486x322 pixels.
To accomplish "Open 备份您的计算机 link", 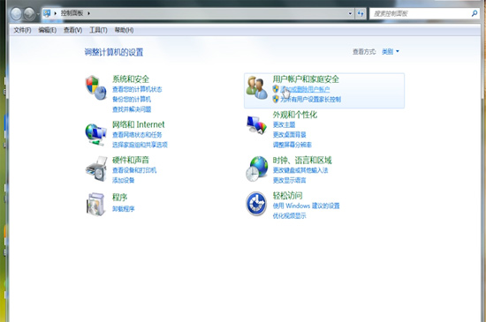I will [x=132, y=100].
